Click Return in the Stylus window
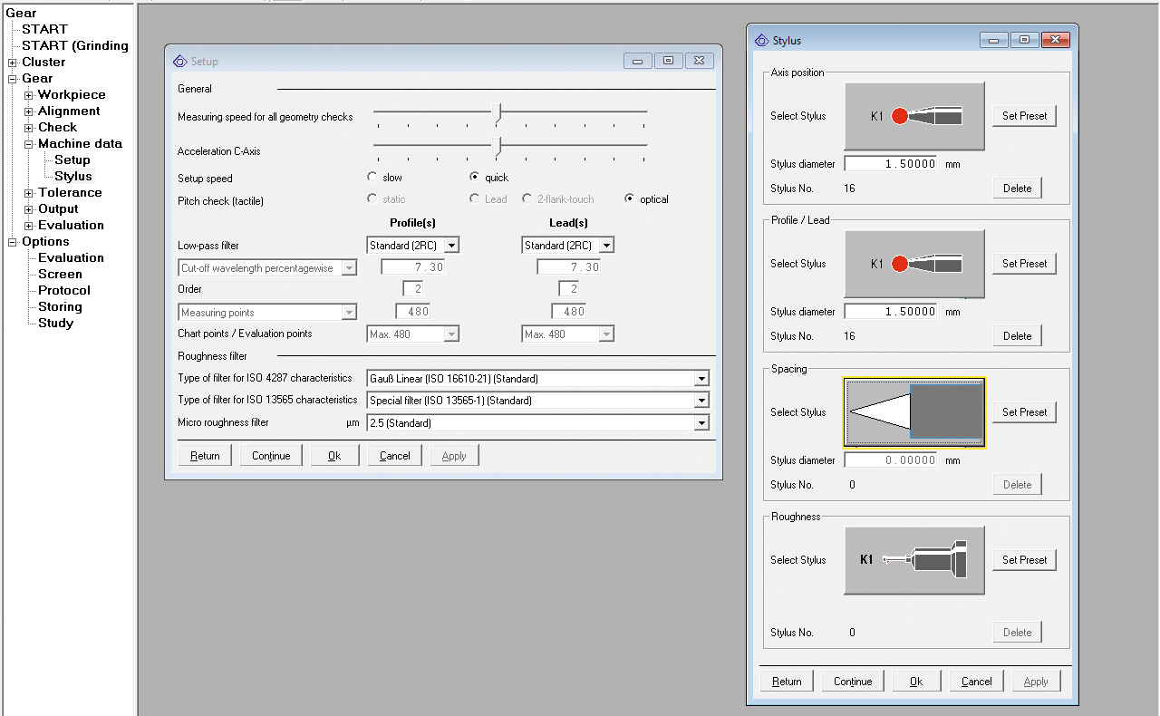Image resolution: width=1160 pixels, height=716 pixels. coord(787,682)
